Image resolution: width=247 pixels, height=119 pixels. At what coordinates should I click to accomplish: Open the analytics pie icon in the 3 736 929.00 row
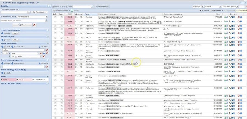click(232, 29)
